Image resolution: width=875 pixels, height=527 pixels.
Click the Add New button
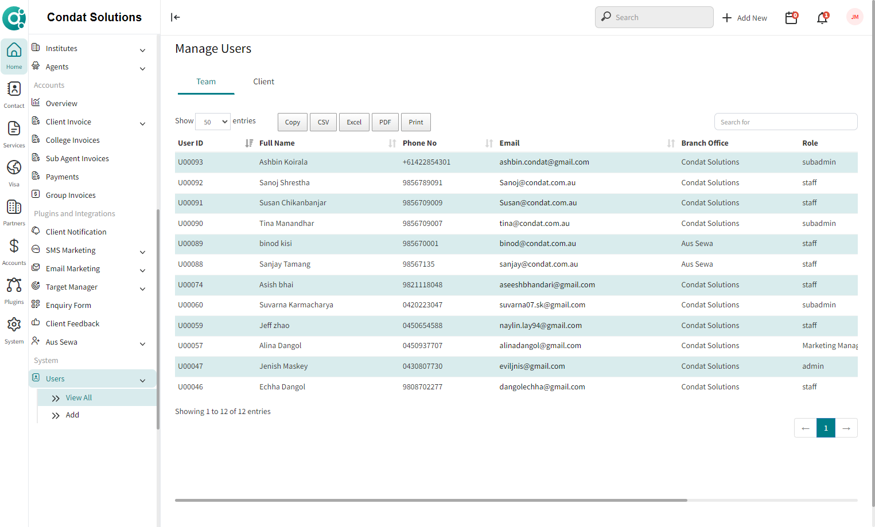tap(744, 18)
